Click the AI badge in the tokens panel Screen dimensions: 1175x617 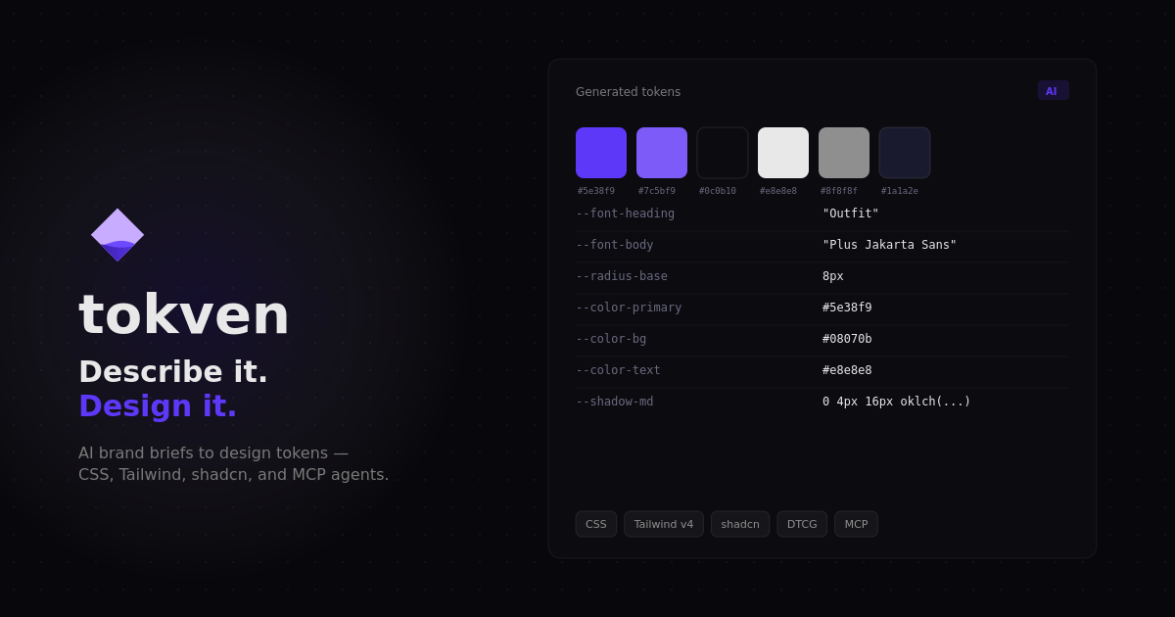pos(1053,91)
